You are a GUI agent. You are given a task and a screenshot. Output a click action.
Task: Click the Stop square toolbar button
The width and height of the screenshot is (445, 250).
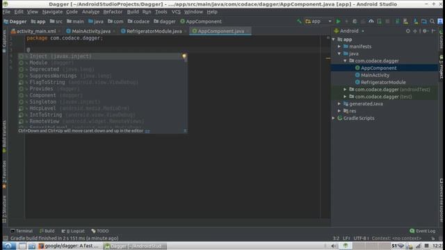coord(387,22)
